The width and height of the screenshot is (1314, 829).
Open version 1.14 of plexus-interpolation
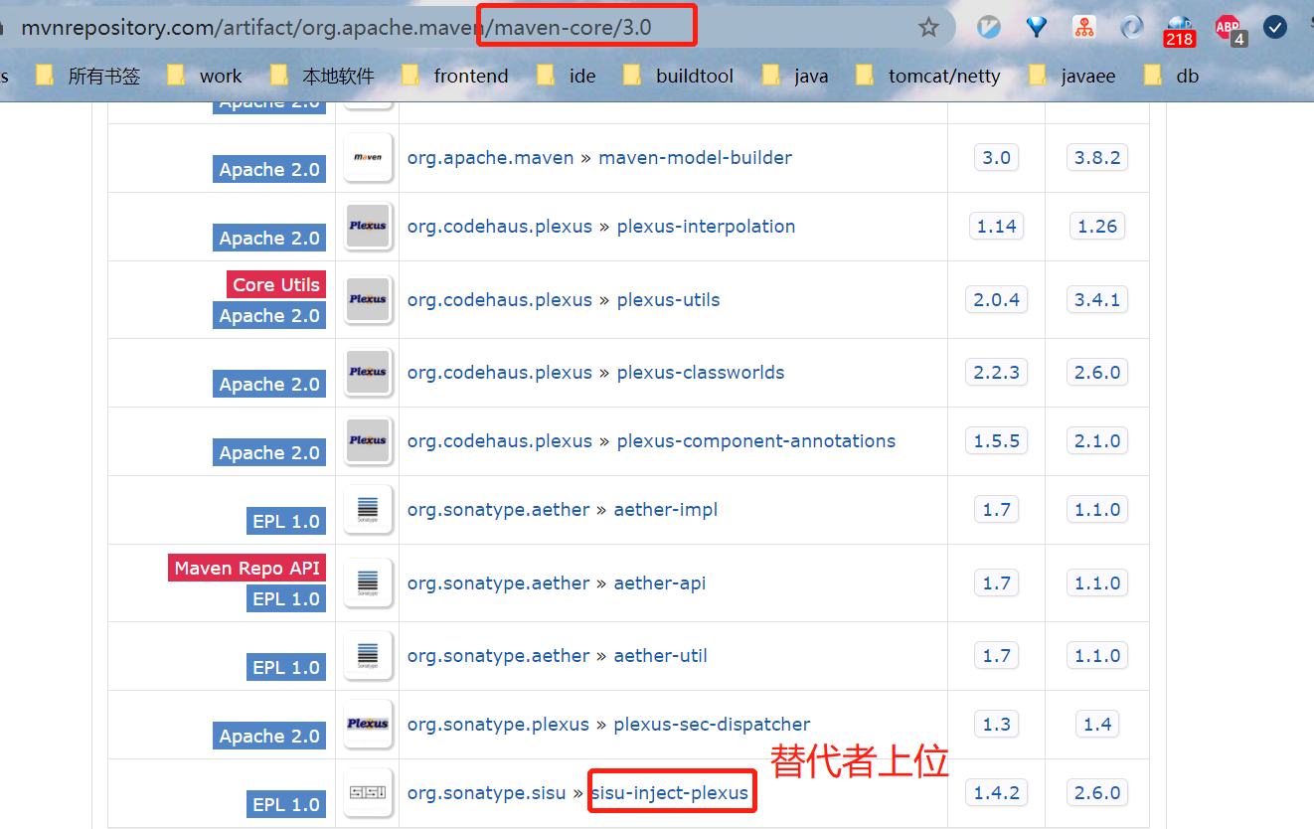(996, 226)
